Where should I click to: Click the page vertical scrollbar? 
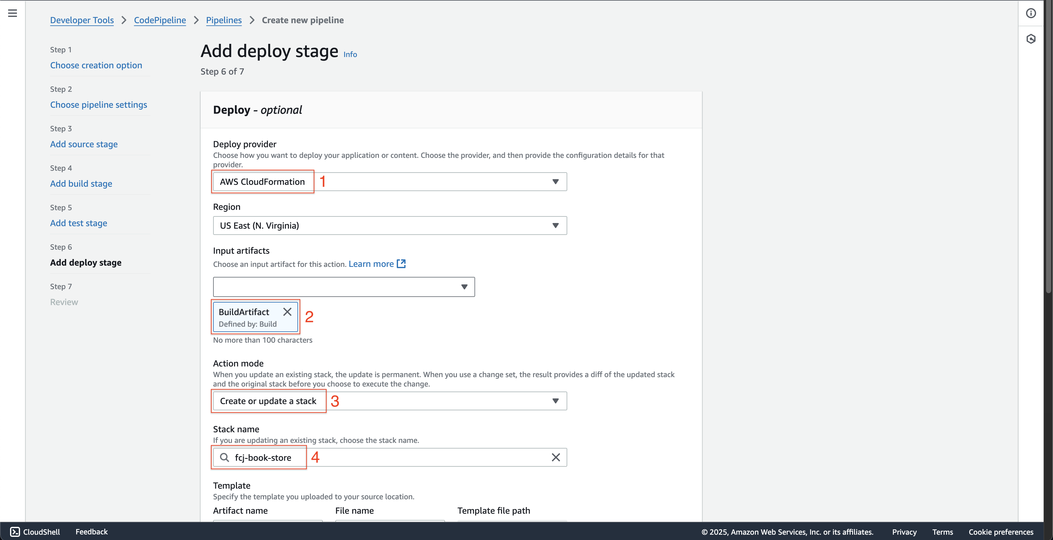1049,147
